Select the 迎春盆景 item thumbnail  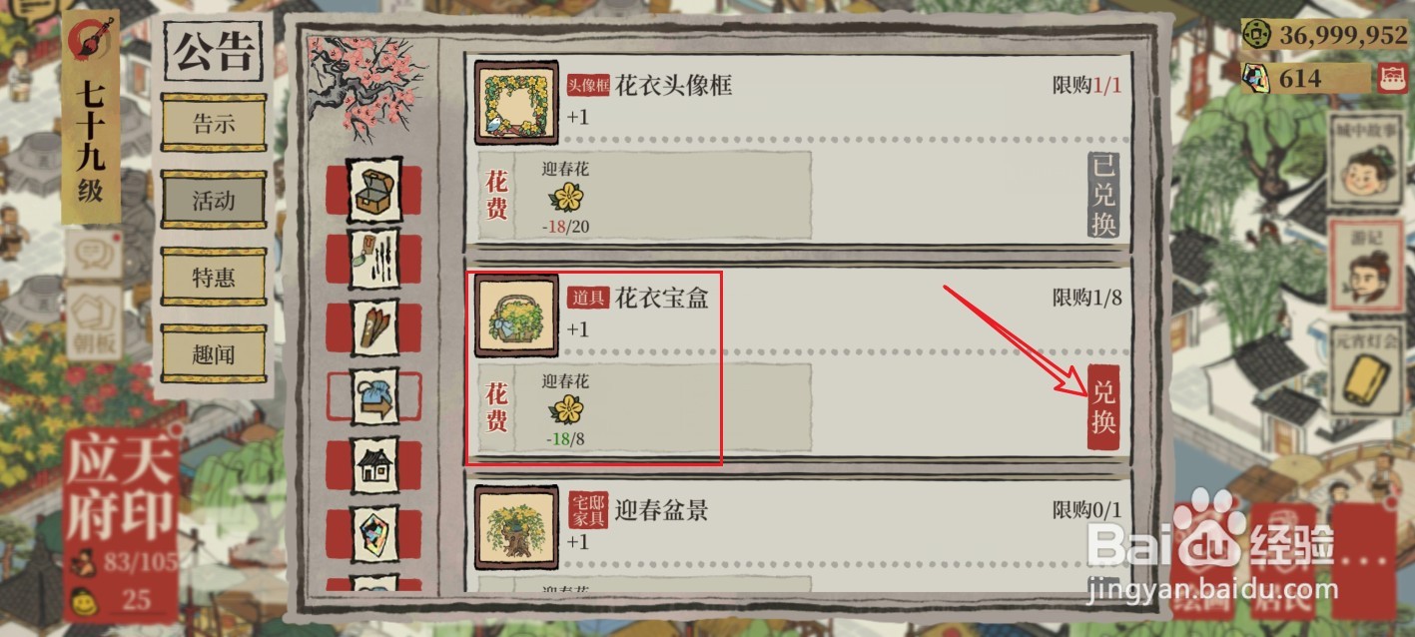(x=517, y=527)
